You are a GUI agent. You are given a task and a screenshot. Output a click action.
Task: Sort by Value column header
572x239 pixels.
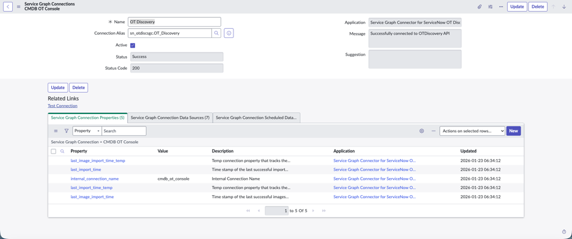point(163,151)
